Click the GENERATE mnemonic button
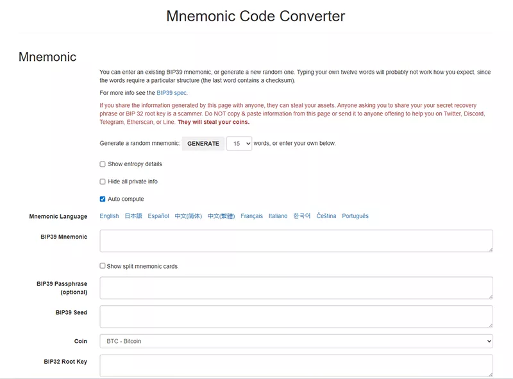The width and height of the screenshot is (513, 379). point(203,144)
